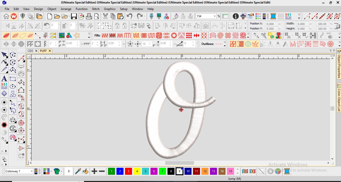
Task: Save the design with the floppy icon
Action: point(74,16)
